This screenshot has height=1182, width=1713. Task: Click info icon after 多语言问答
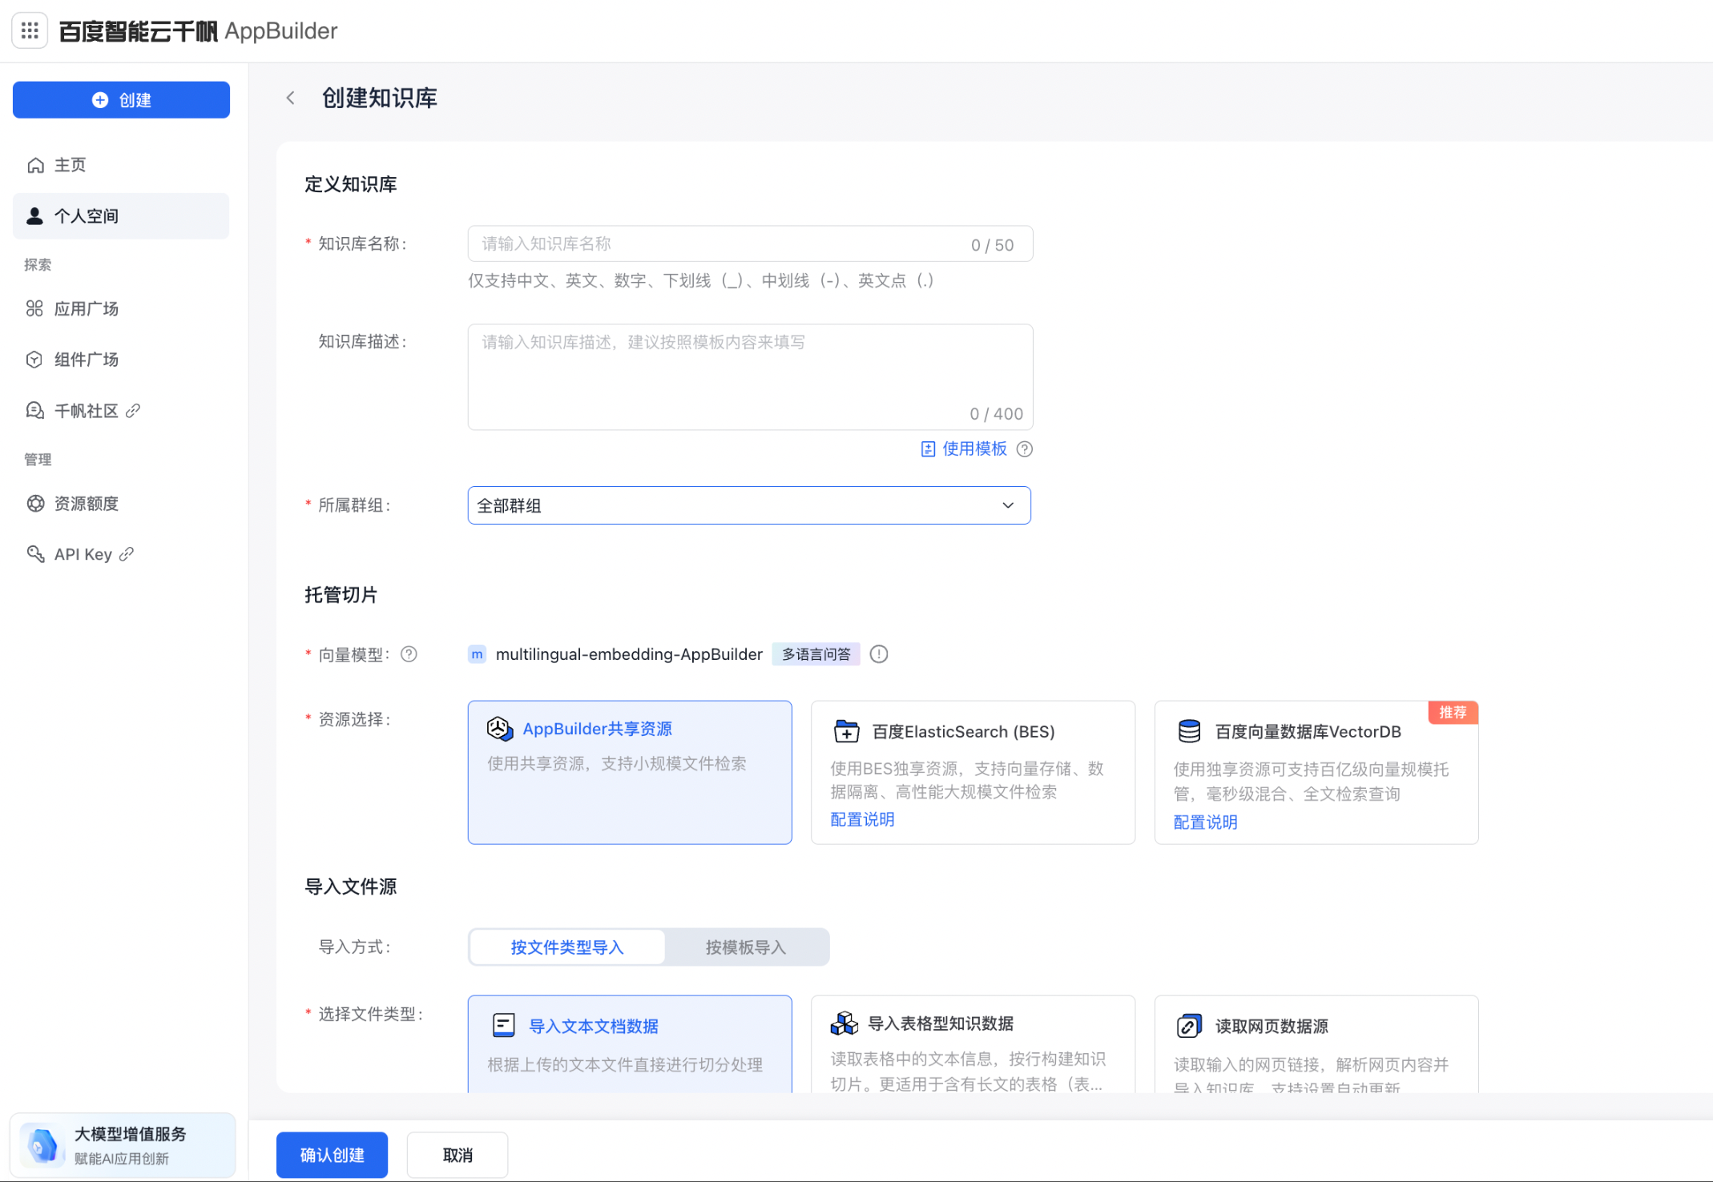pos(879,654)
